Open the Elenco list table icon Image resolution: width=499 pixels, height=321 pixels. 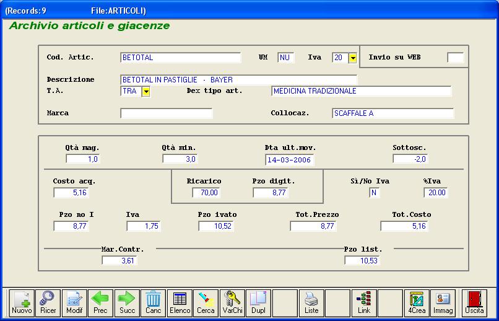(x=180, y=303)
